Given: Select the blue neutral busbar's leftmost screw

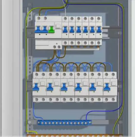Looking at the screenshot, I should coord(39,123).
